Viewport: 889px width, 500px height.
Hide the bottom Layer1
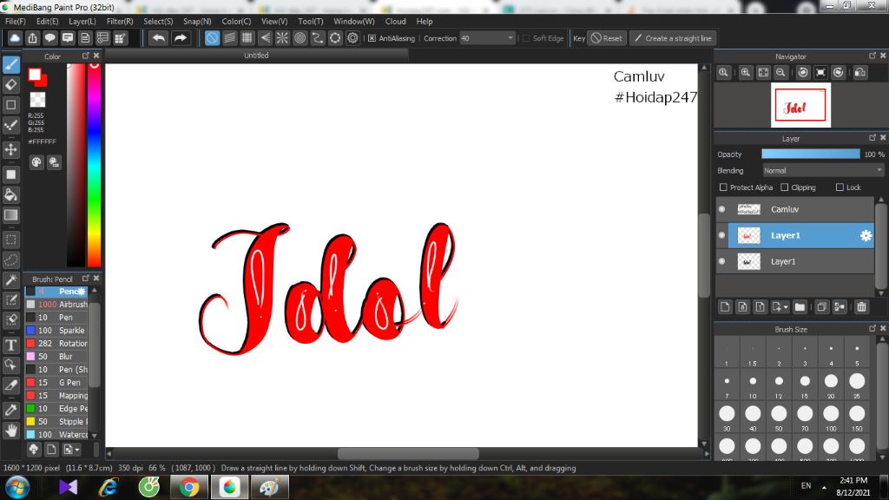click(x=721, y=261)
